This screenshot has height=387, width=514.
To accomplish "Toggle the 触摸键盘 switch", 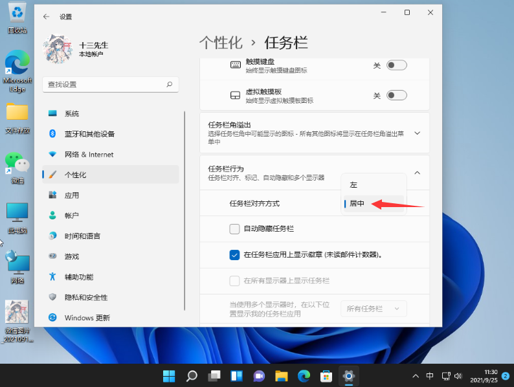I will pyautogui.click(x=396, y=65).
